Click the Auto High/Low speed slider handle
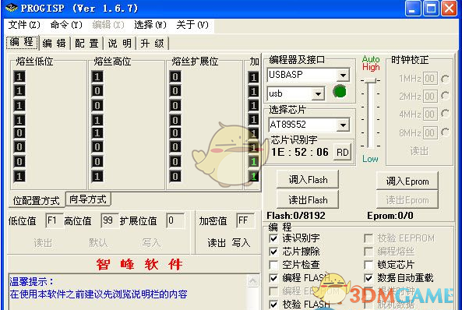The width and height of the screenshot is (462, 310). [x=370, y=80]
